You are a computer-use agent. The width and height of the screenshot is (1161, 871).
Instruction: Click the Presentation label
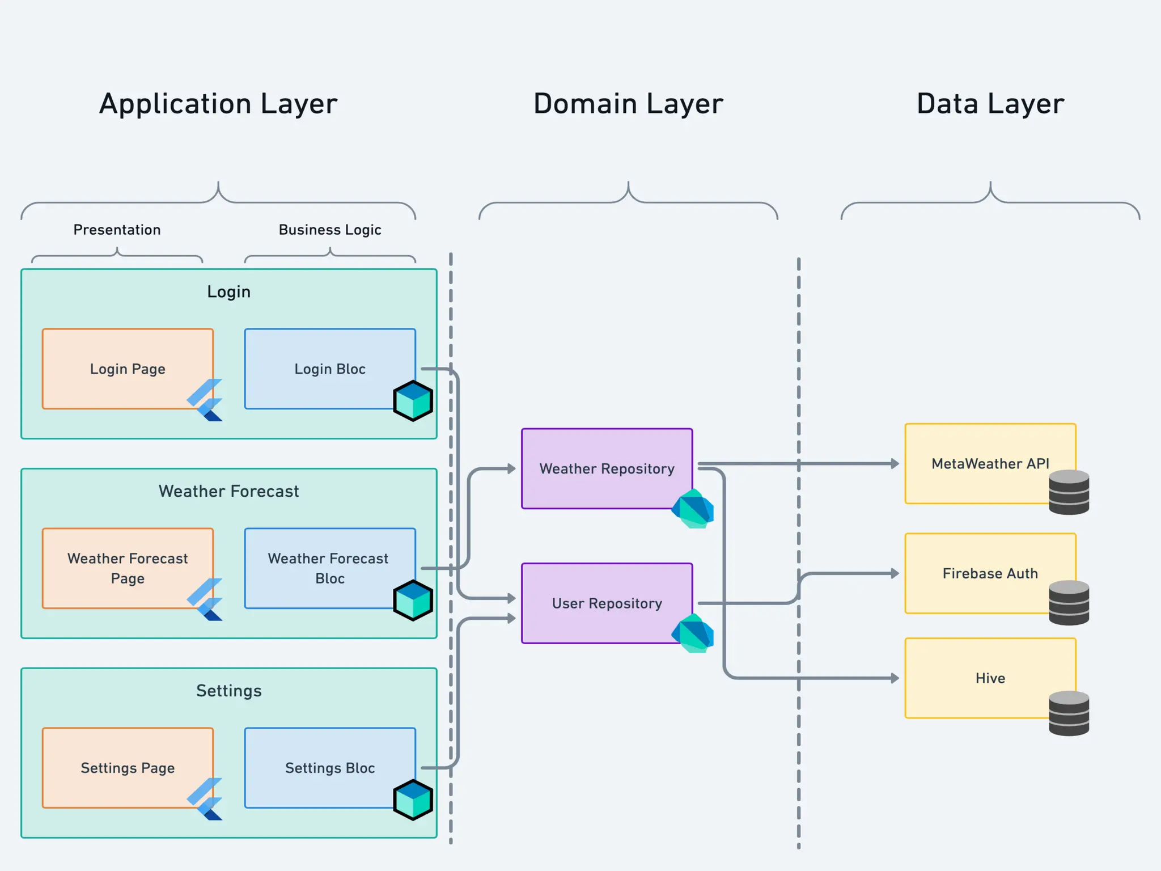point(117,230)
